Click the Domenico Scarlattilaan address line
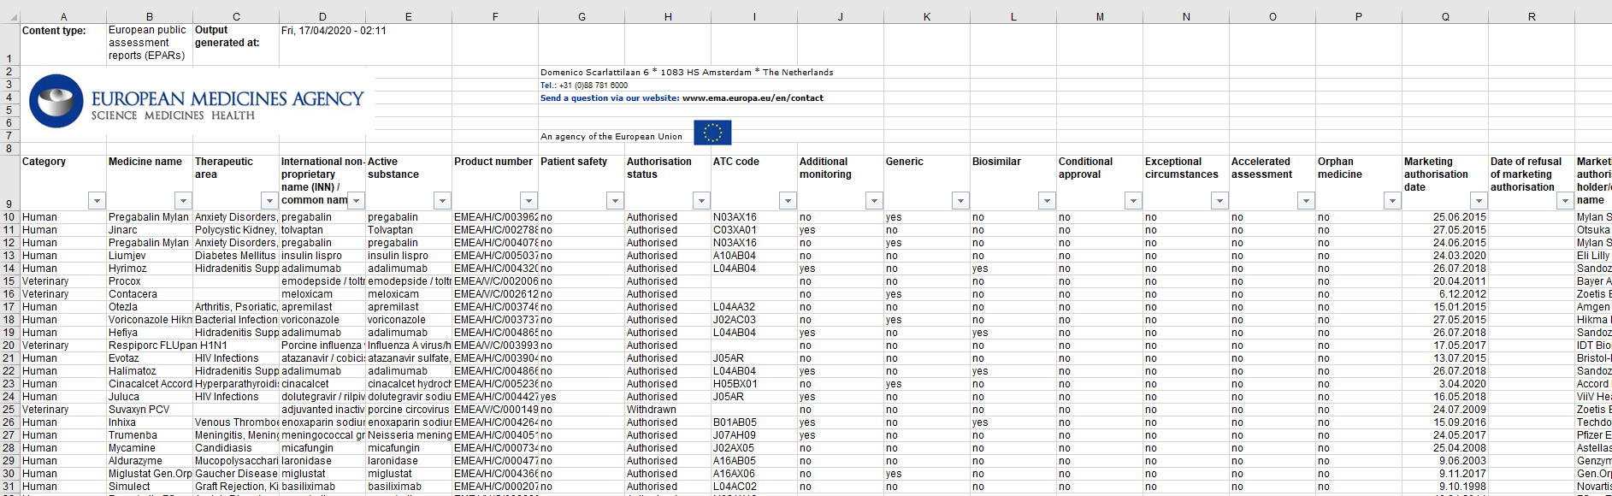 (x=687, y=73)
